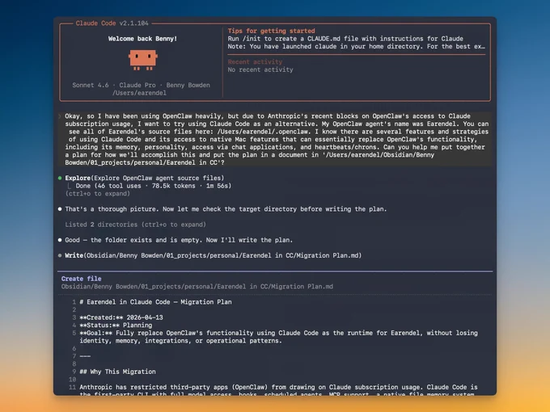This screenshot has width=550, height=412.
Task: Click the "Claude Code v2.1.104" title text
Action: point(112,23)
